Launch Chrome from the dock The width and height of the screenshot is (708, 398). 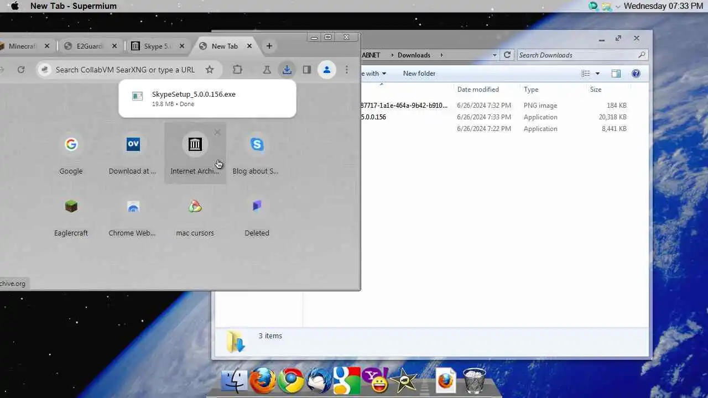(291, 381)
